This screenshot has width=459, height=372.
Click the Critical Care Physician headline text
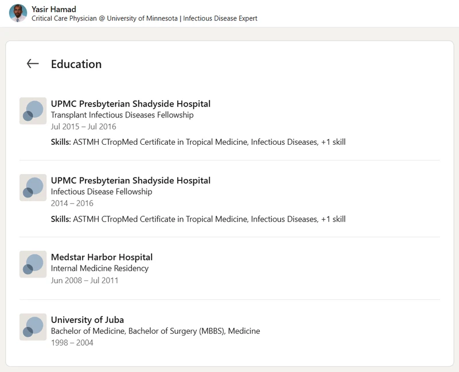coord(145,18)
